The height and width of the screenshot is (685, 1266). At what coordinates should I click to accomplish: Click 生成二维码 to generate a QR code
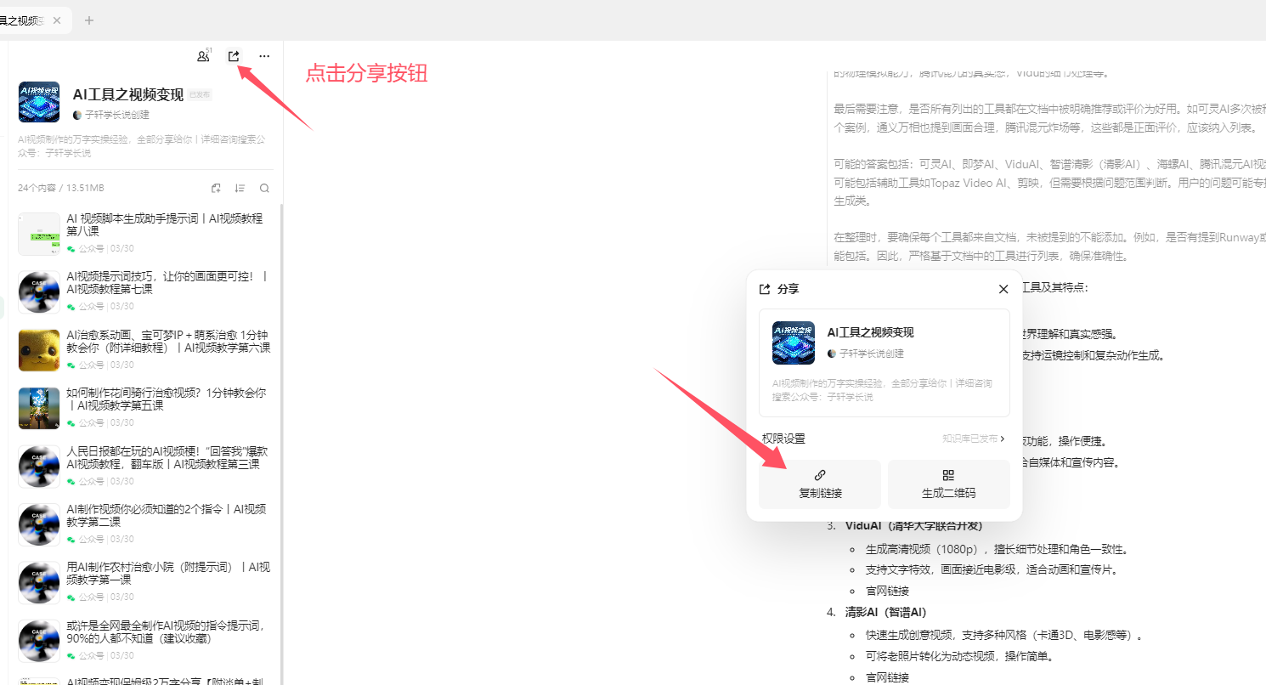(x=948, y=492)
